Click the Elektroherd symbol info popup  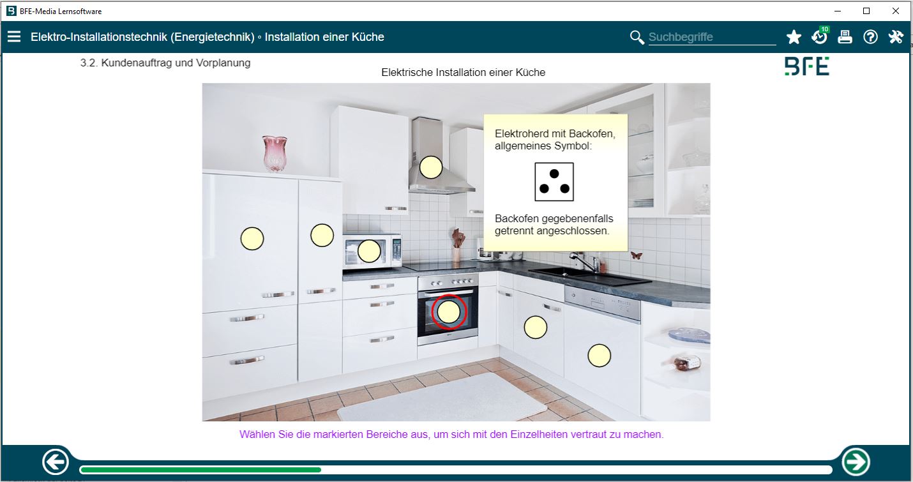tap(555, 183)
